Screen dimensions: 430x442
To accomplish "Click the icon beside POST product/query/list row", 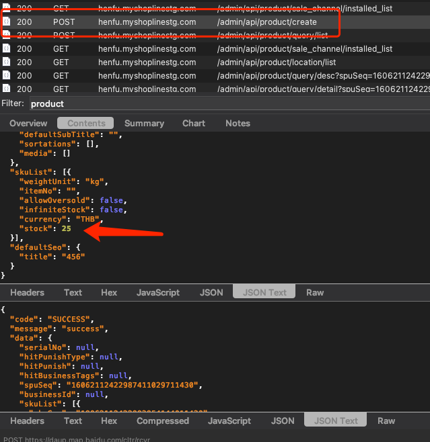I will pyautogui.click(x=6, y=36).
